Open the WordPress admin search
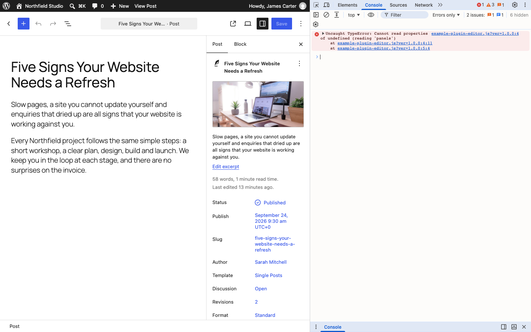Image resolution: width=531 pixels, height=332 pixels. tap(78, 6)
